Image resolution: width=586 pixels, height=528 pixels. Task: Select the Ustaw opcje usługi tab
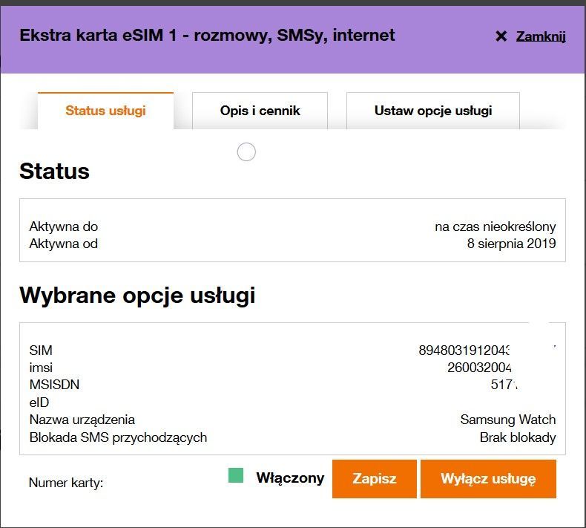432,111
